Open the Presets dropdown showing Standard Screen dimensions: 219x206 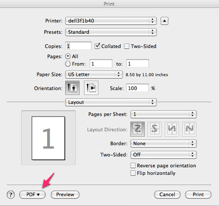point(111,32)
